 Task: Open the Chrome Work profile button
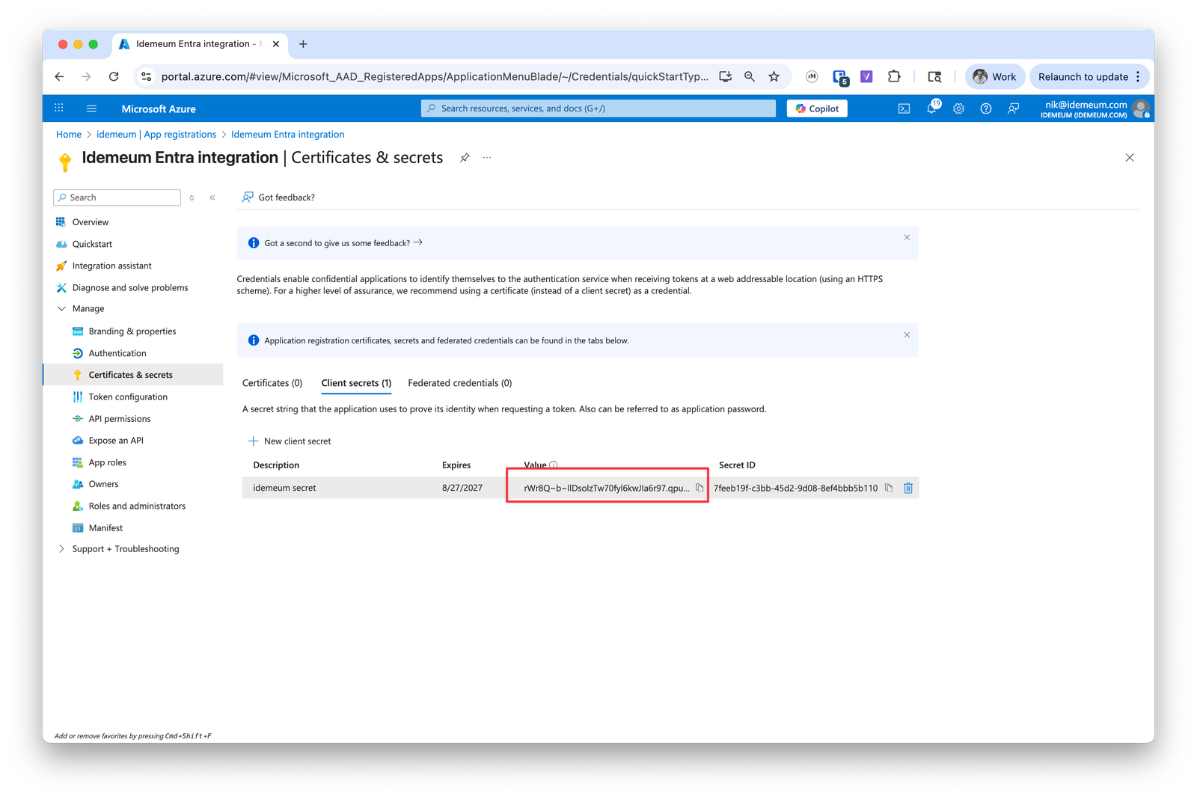(994, 76)
